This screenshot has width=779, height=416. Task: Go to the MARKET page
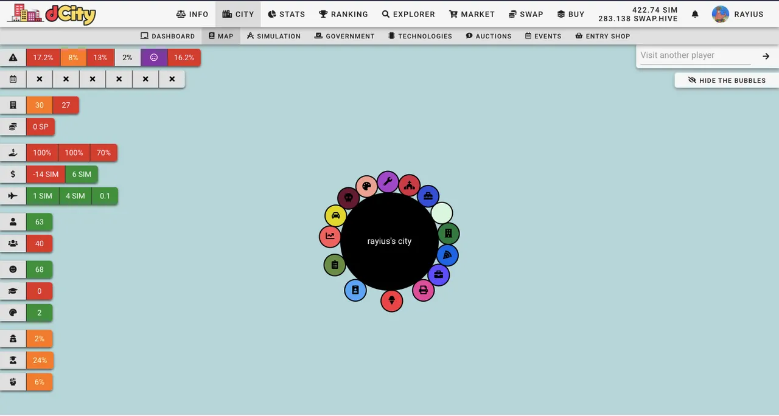click(472, 14)
